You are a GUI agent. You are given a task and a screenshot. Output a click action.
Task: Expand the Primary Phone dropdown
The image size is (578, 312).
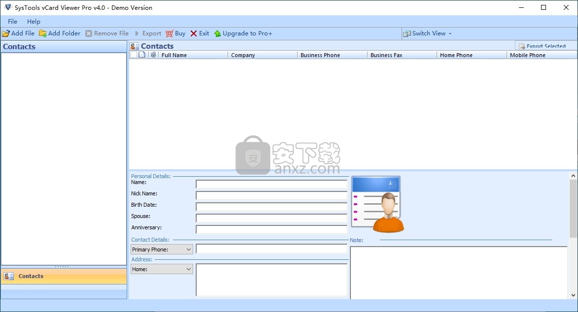click(162, 250)
